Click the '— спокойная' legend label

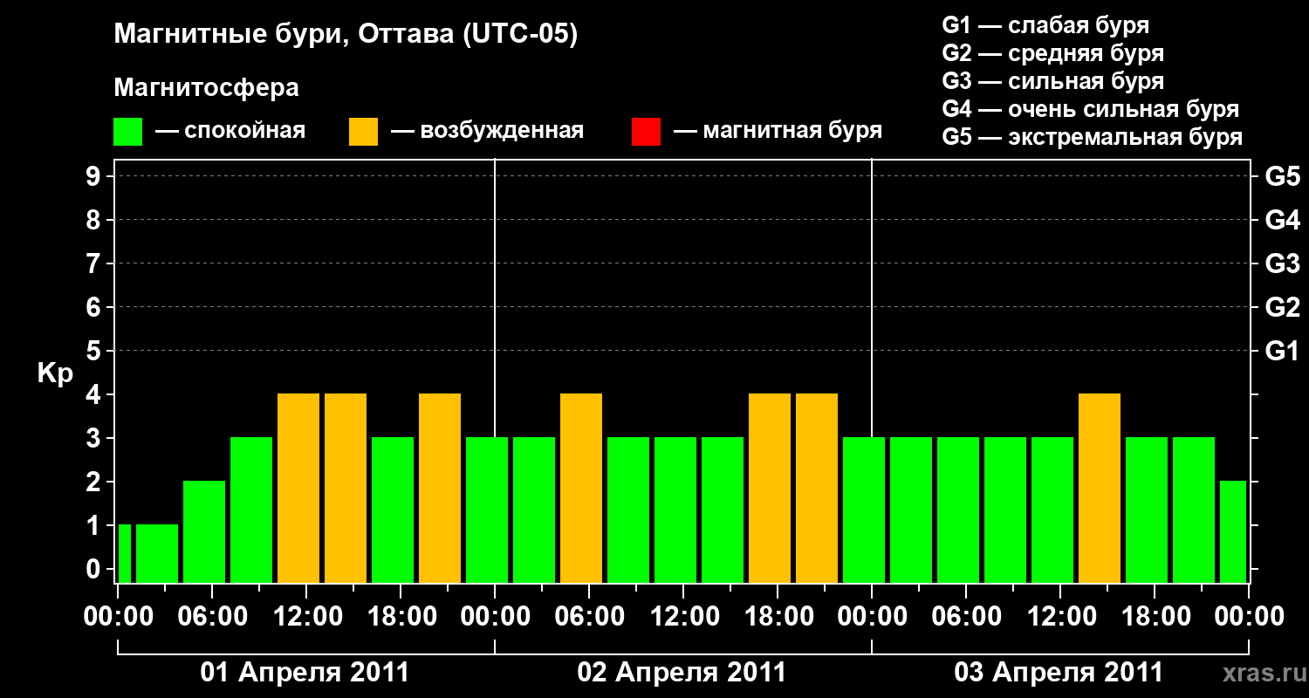[x=230, y=132]
